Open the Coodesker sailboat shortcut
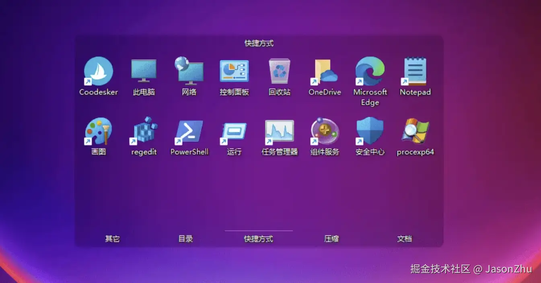This screenshot has height=283, width=541. coord(99,71)
